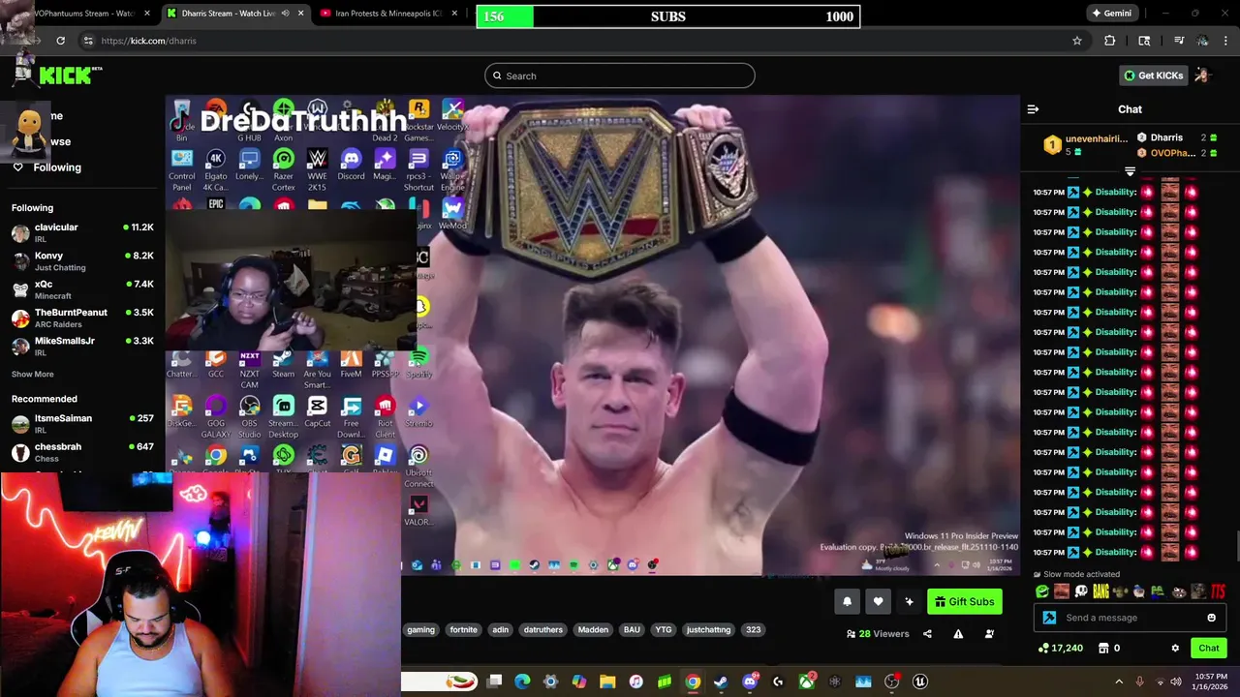Viewport: 1240px width, 697px height.
Task: Click the taskbar clock showing 10:57 PM
Action: 1211,682
